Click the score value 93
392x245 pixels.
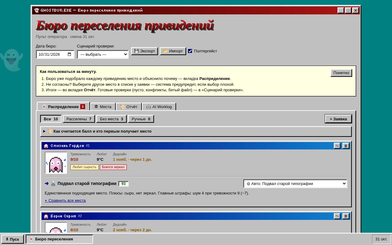pos(123,184)
